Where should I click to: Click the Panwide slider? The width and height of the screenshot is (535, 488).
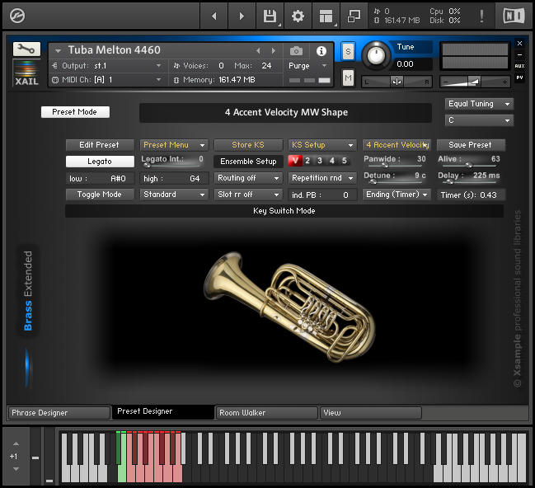point(395,166)
